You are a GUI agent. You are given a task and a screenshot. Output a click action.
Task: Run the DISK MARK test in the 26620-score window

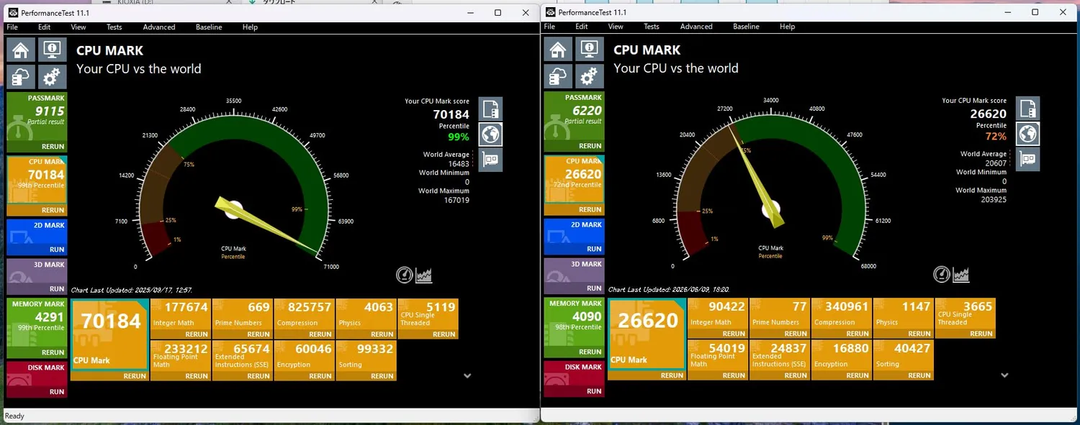coord(594,391)
